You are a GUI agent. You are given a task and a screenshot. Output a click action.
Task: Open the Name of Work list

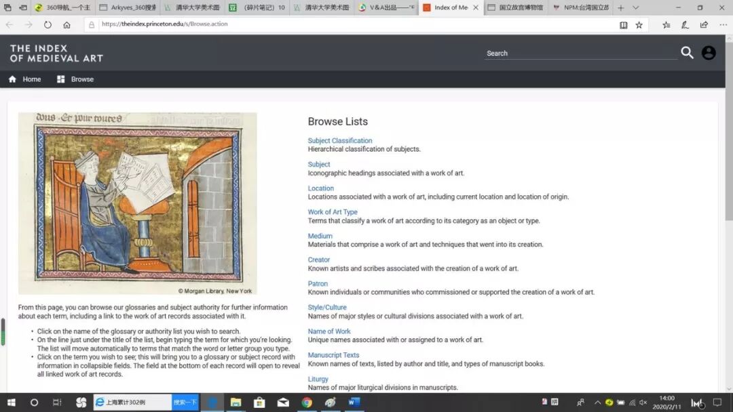click(329, 331)
